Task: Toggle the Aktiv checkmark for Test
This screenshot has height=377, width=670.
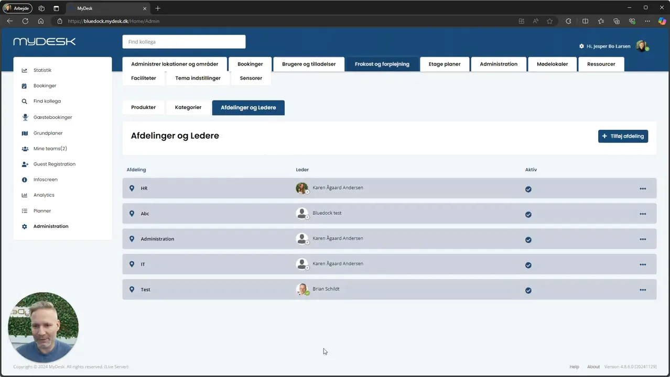Action: [x=528, y=290]
